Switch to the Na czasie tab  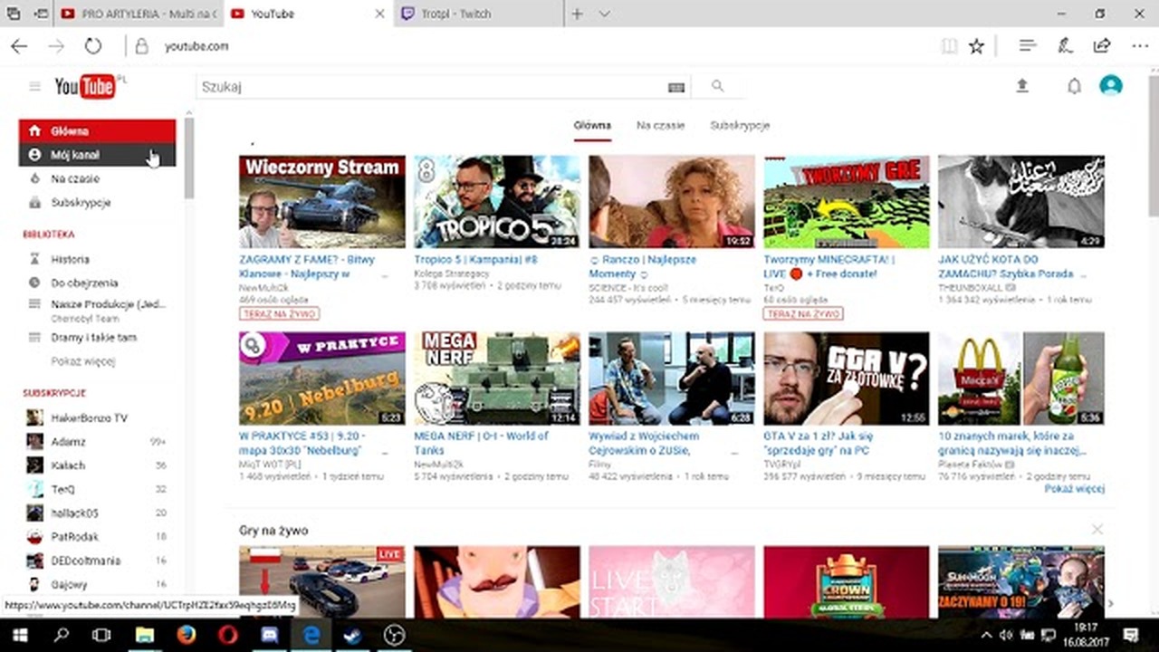[660, 126]
